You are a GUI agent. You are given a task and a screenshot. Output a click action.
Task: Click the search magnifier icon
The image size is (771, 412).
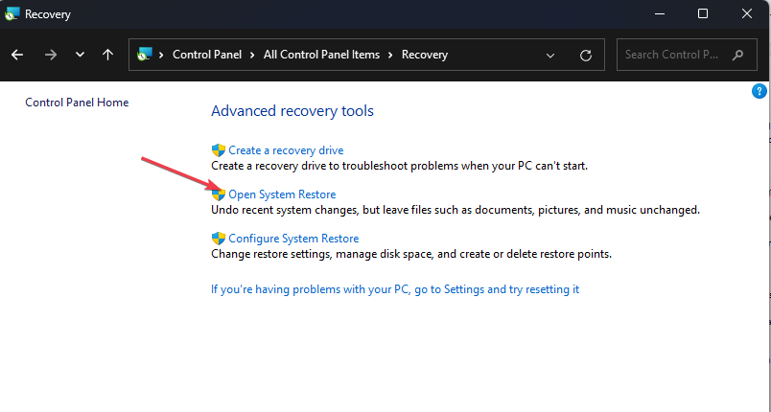[x=737, y=55]
